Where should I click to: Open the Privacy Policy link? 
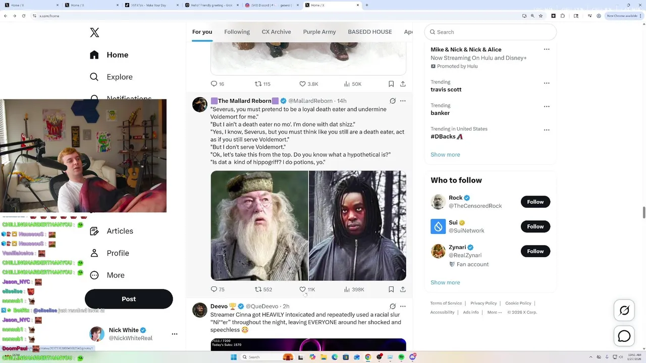point(483,303)
